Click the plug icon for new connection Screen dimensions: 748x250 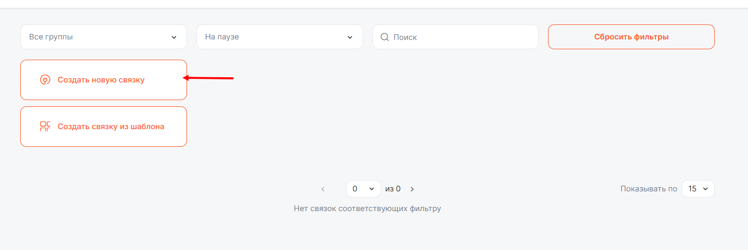[45, 80]
